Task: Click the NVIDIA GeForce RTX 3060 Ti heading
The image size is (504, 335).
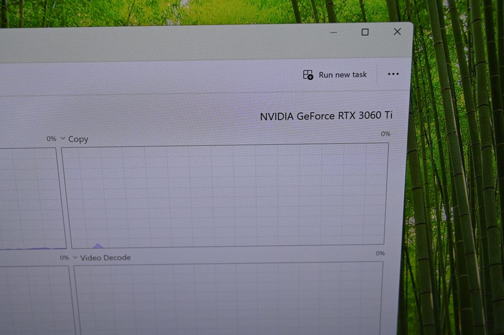Action: coord(326,116)
